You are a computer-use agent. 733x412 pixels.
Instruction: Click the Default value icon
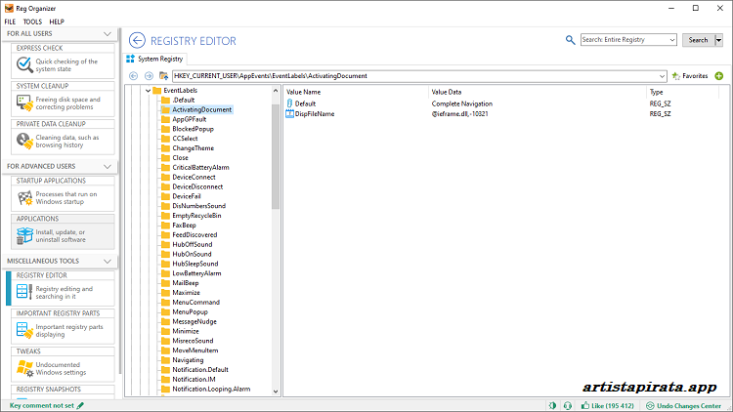(289, 103)
